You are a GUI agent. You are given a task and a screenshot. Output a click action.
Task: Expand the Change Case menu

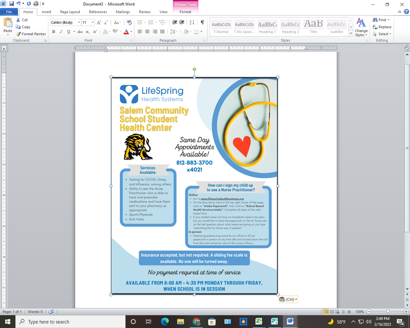click(117, 22)
